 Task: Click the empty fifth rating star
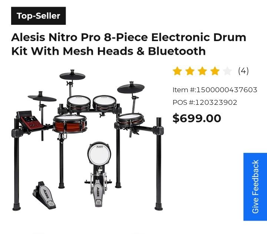(227, 71)
